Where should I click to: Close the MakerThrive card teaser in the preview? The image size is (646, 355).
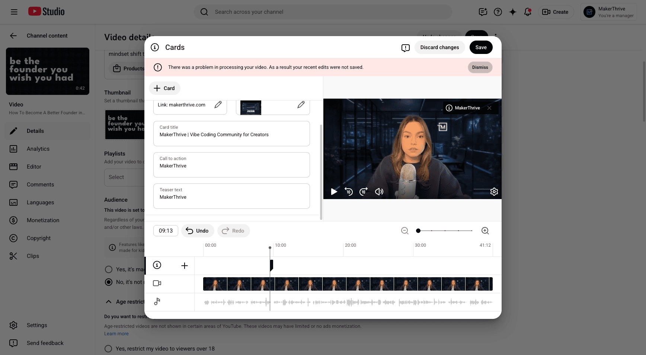[x=489, y=108]
